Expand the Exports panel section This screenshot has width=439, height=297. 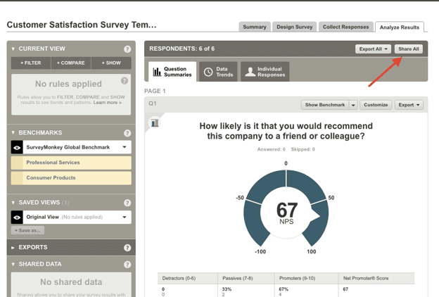pyautogui.click(x=33, y=248)
